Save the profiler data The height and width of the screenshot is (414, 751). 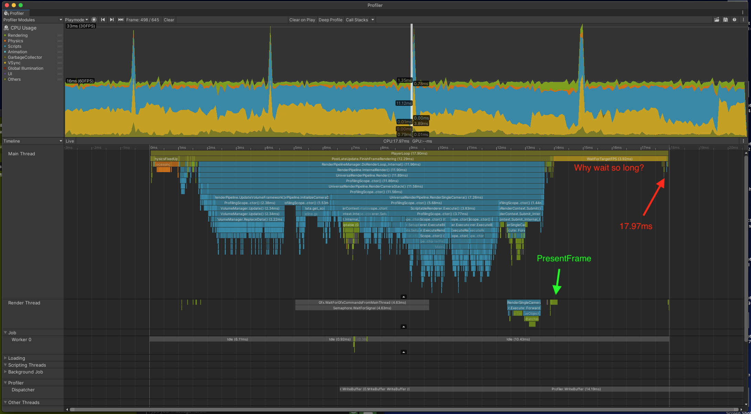[x=726, y=20]
